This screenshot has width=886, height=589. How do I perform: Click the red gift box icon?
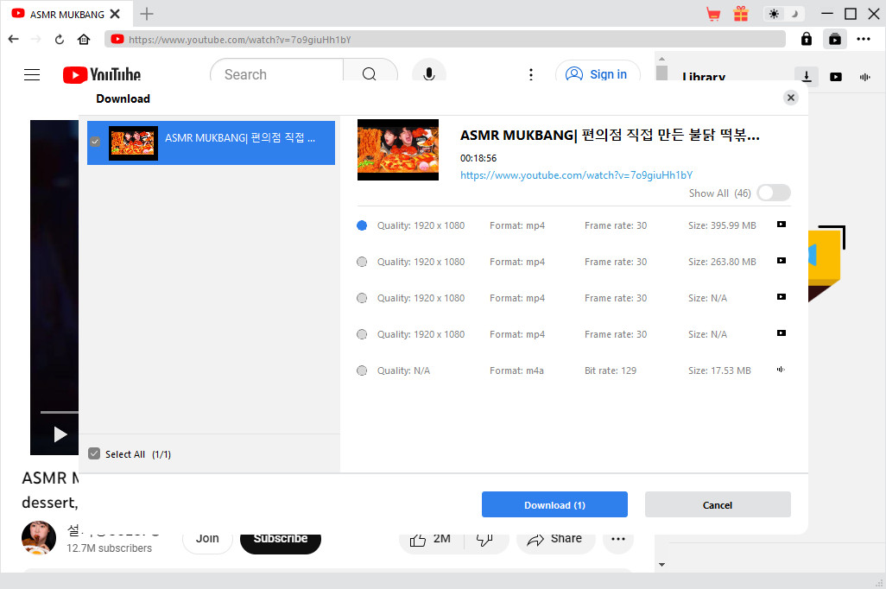tap(741, 14)
